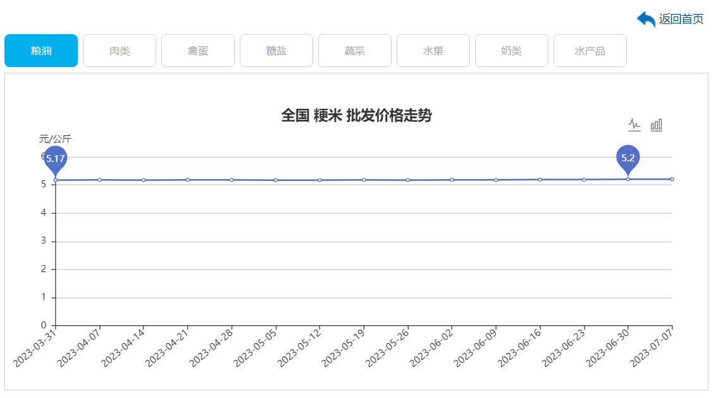Switch to the 肉类 tab

point(120,51)
